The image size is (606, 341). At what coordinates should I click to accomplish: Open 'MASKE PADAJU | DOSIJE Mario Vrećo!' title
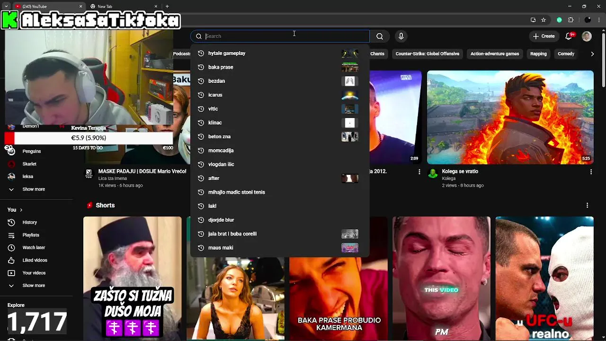pyautogui.click(x=143, y=171)
